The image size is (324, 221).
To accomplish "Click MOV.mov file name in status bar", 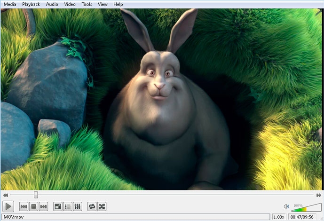I will [14, 217].
